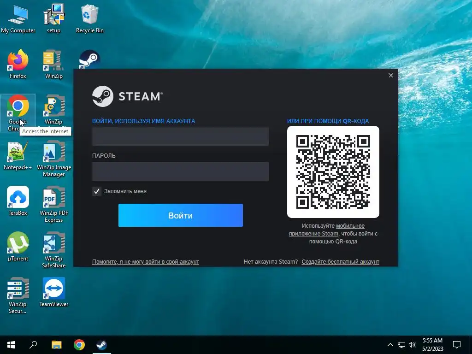Click the Нет аккаунта Steam? text
This screenshot has width=472, height=354.
click(271, 262)
